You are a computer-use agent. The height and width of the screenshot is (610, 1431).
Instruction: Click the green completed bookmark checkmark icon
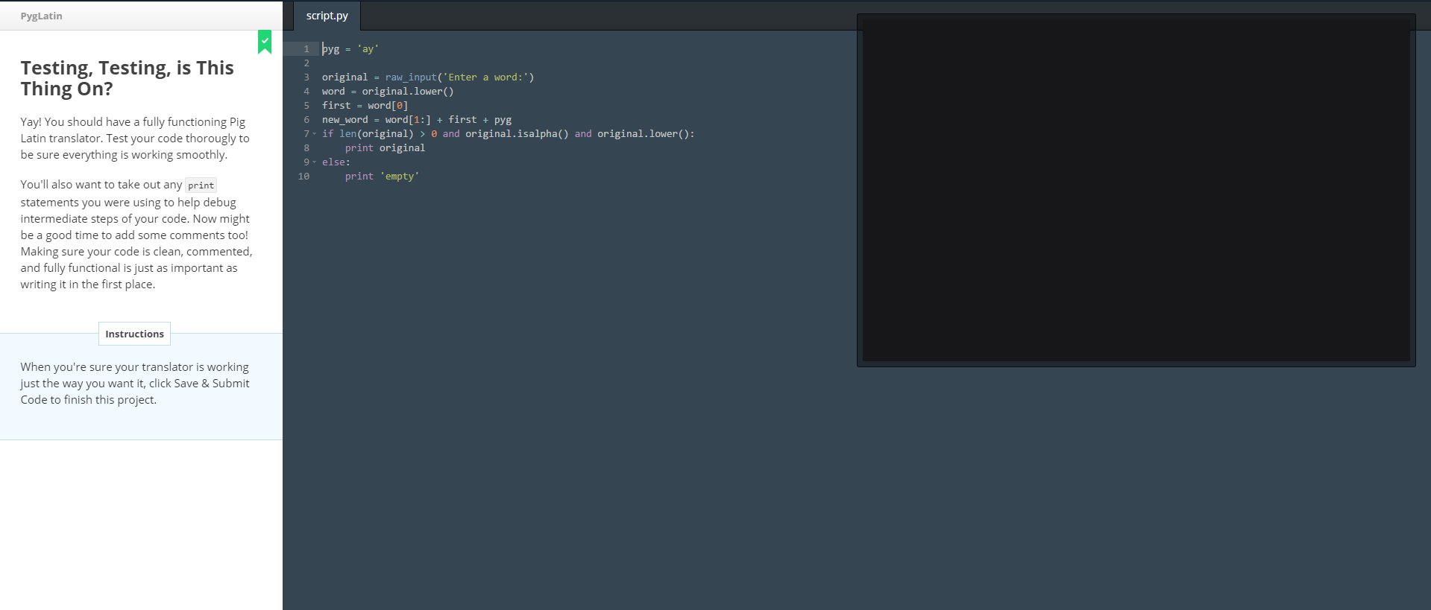point(265,41)
